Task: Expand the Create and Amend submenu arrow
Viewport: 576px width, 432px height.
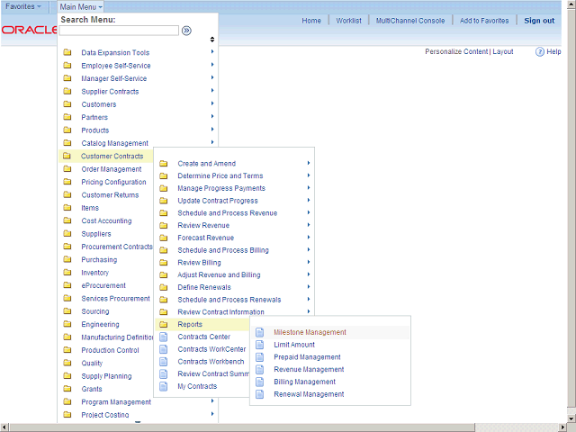Action: (308, 163)
